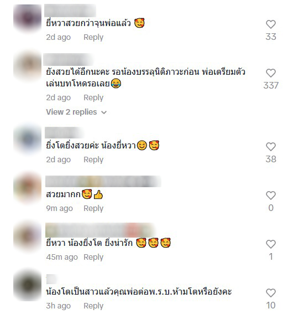Reply to the 45m ago comment

(x=93, y=257)
